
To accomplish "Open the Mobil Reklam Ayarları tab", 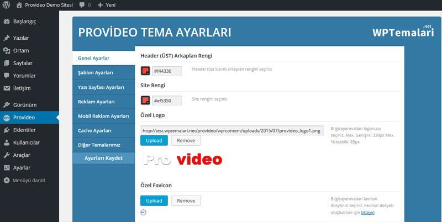I will click(x=104, y=116).
